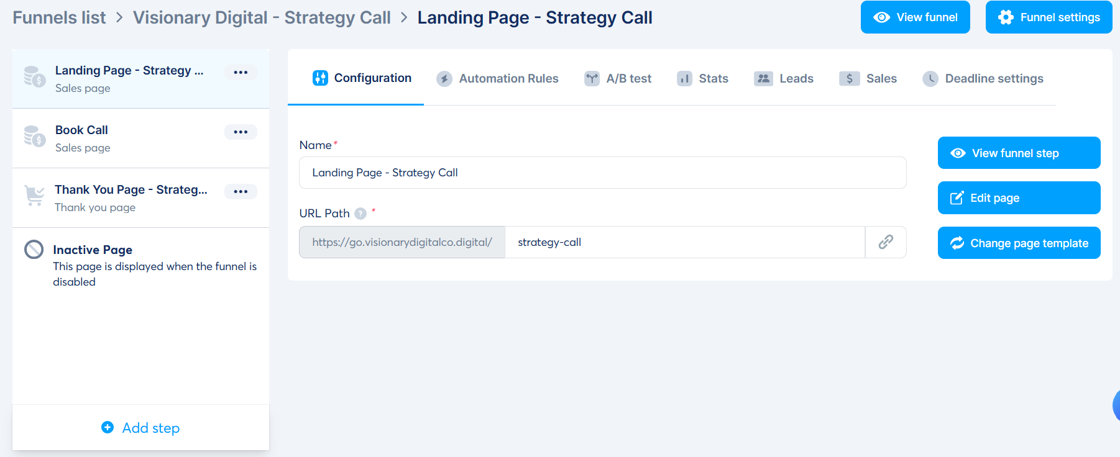
Task: Click the plus icon next to Add step
Action: tap(108, 427)
